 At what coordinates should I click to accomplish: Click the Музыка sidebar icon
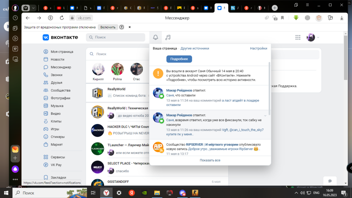(46, 106)
